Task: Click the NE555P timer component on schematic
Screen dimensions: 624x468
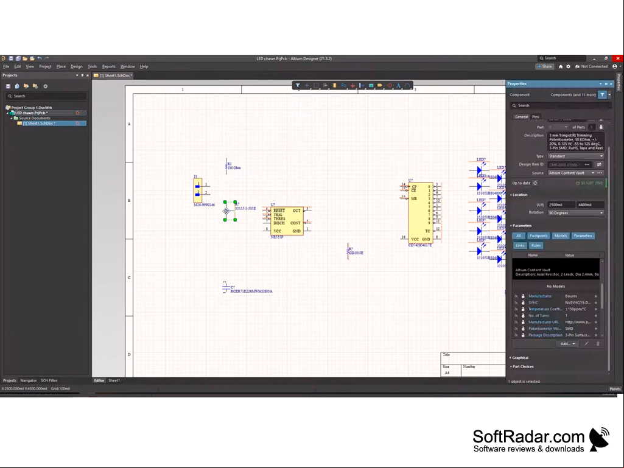Action: (287, 221)
